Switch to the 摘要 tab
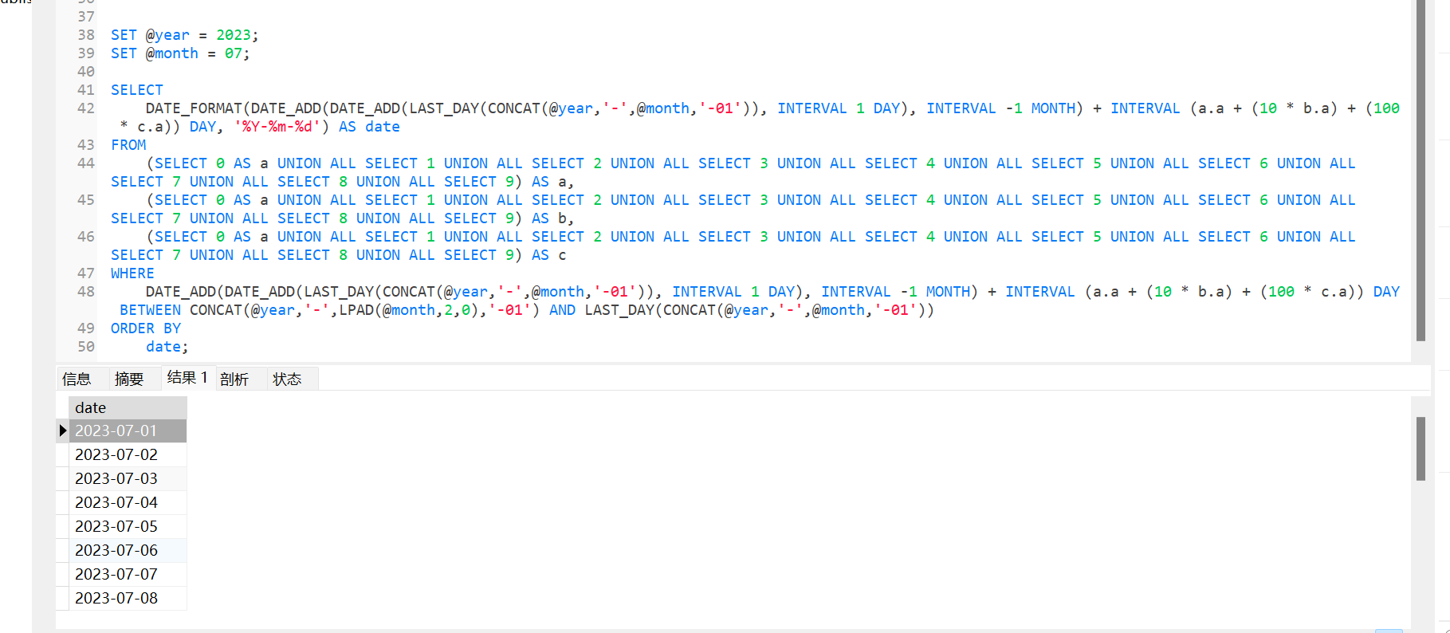The image size is (1450, 633). (x=129, y=379)
